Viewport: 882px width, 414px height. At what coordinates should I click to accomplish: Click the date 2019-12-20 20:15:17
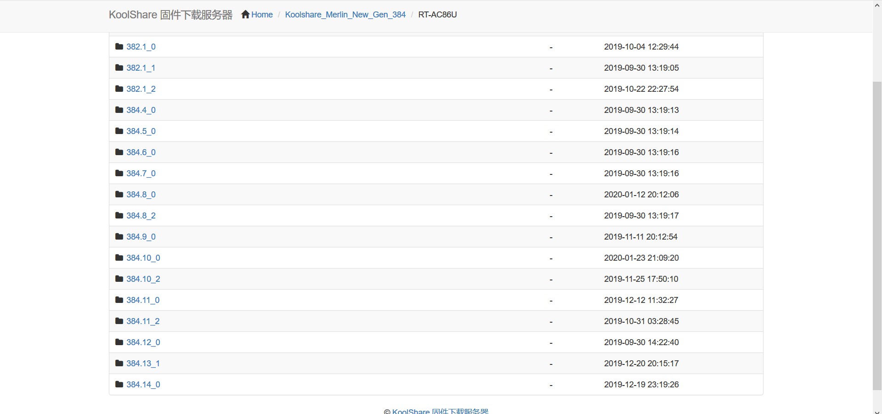click(x=641, y=364)
